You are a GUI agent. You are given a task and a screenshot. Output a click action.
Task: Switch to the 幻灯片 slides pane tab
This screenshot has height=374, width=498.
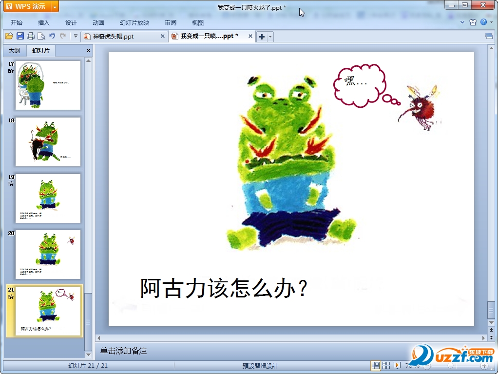pos(40,51)
